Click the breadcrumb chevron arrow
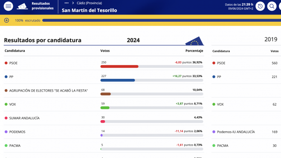This screenshot has height=158, width=281. pyautogui.click(x=73, y=3)
